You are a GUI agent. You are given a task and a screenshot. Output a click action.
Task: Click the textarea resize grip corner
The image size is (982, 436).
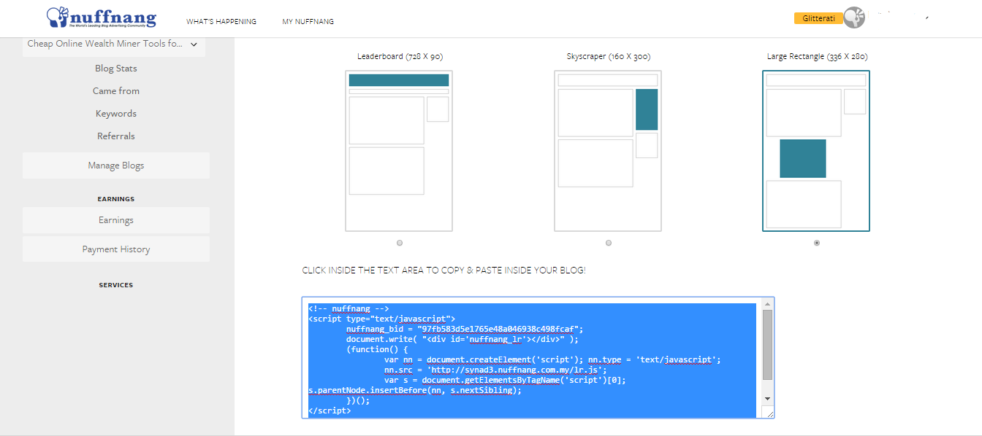[x=768, y=413]
